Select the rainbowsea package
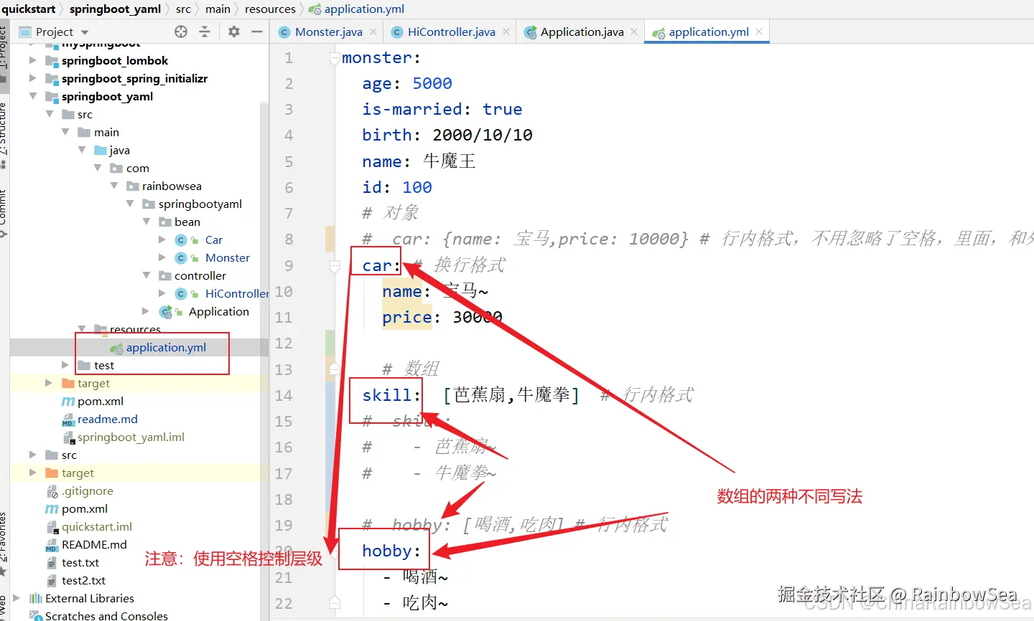The image size is (1034, 621). [172, 186]
